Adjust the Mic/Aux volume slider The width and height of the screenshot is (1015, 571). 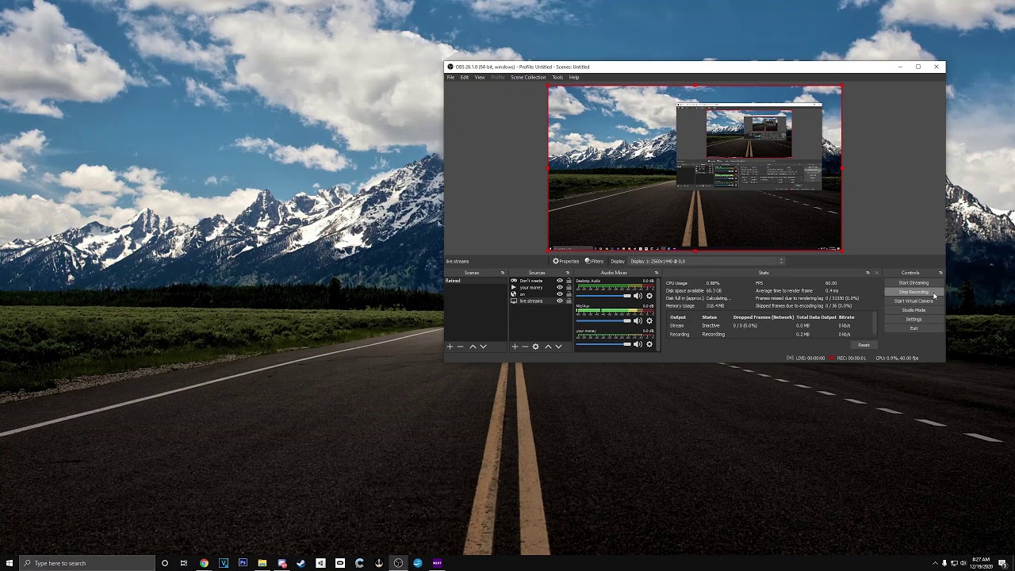point(603,320)
